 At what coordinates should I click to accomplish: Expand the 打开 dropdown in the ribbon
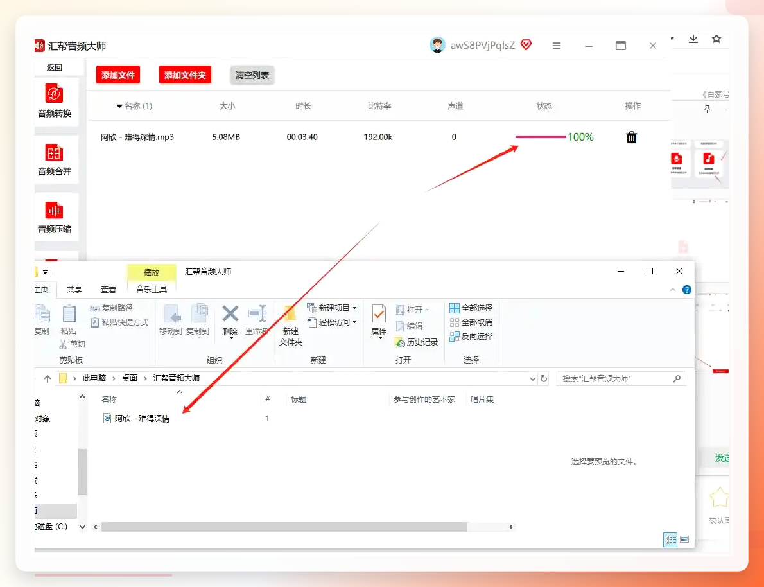[428, 310]
